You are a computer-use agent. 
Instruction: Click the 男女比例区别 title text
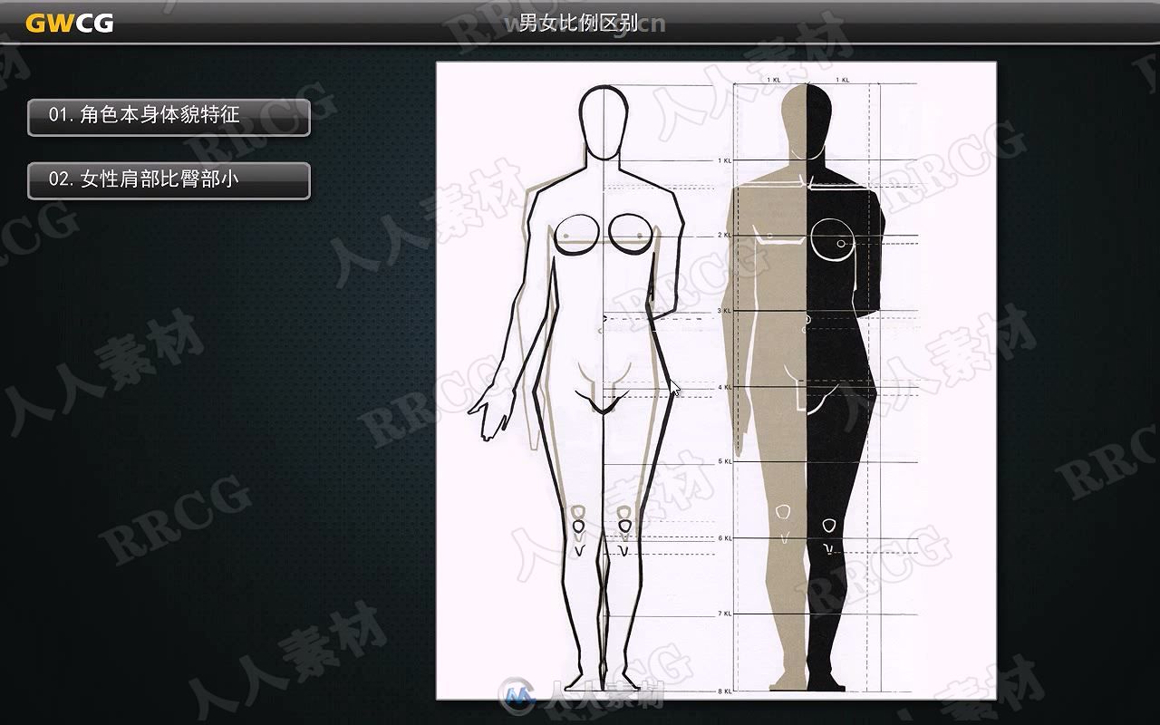click(x=579, y=22)
